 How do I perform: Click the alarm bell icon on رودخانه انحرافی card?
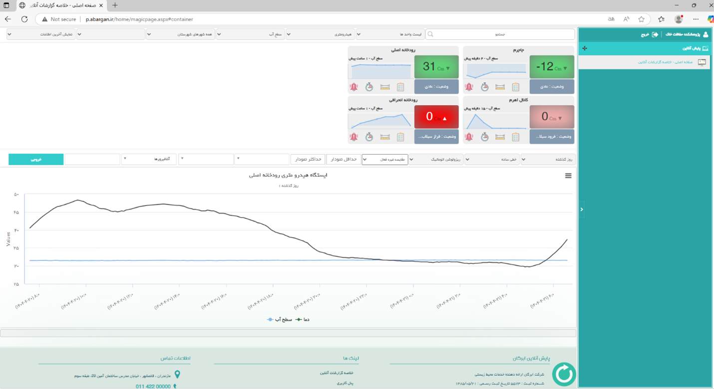(x=354, y=137)
